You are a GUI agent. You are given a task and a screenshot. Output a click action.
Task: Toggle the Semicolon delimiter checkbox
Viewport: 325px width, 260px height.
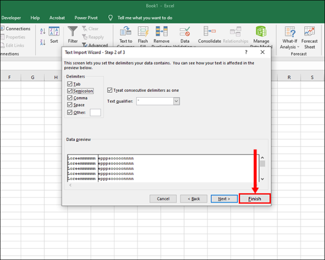[x=70, y=91]
